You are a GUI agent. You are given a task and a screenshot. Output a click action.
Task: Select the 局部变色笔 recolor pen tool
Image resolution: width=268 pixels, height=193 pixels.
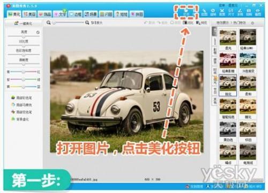(21, 112)
